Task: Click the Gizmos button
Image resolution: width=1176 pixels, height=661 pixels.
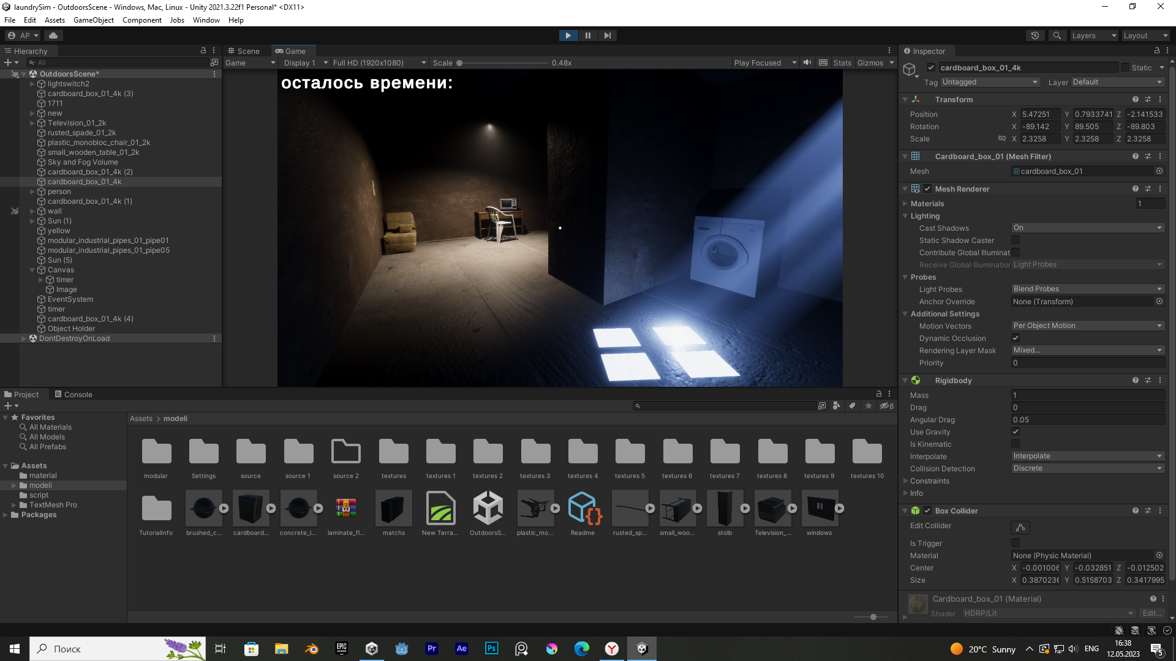Action: tap(870, 63)
